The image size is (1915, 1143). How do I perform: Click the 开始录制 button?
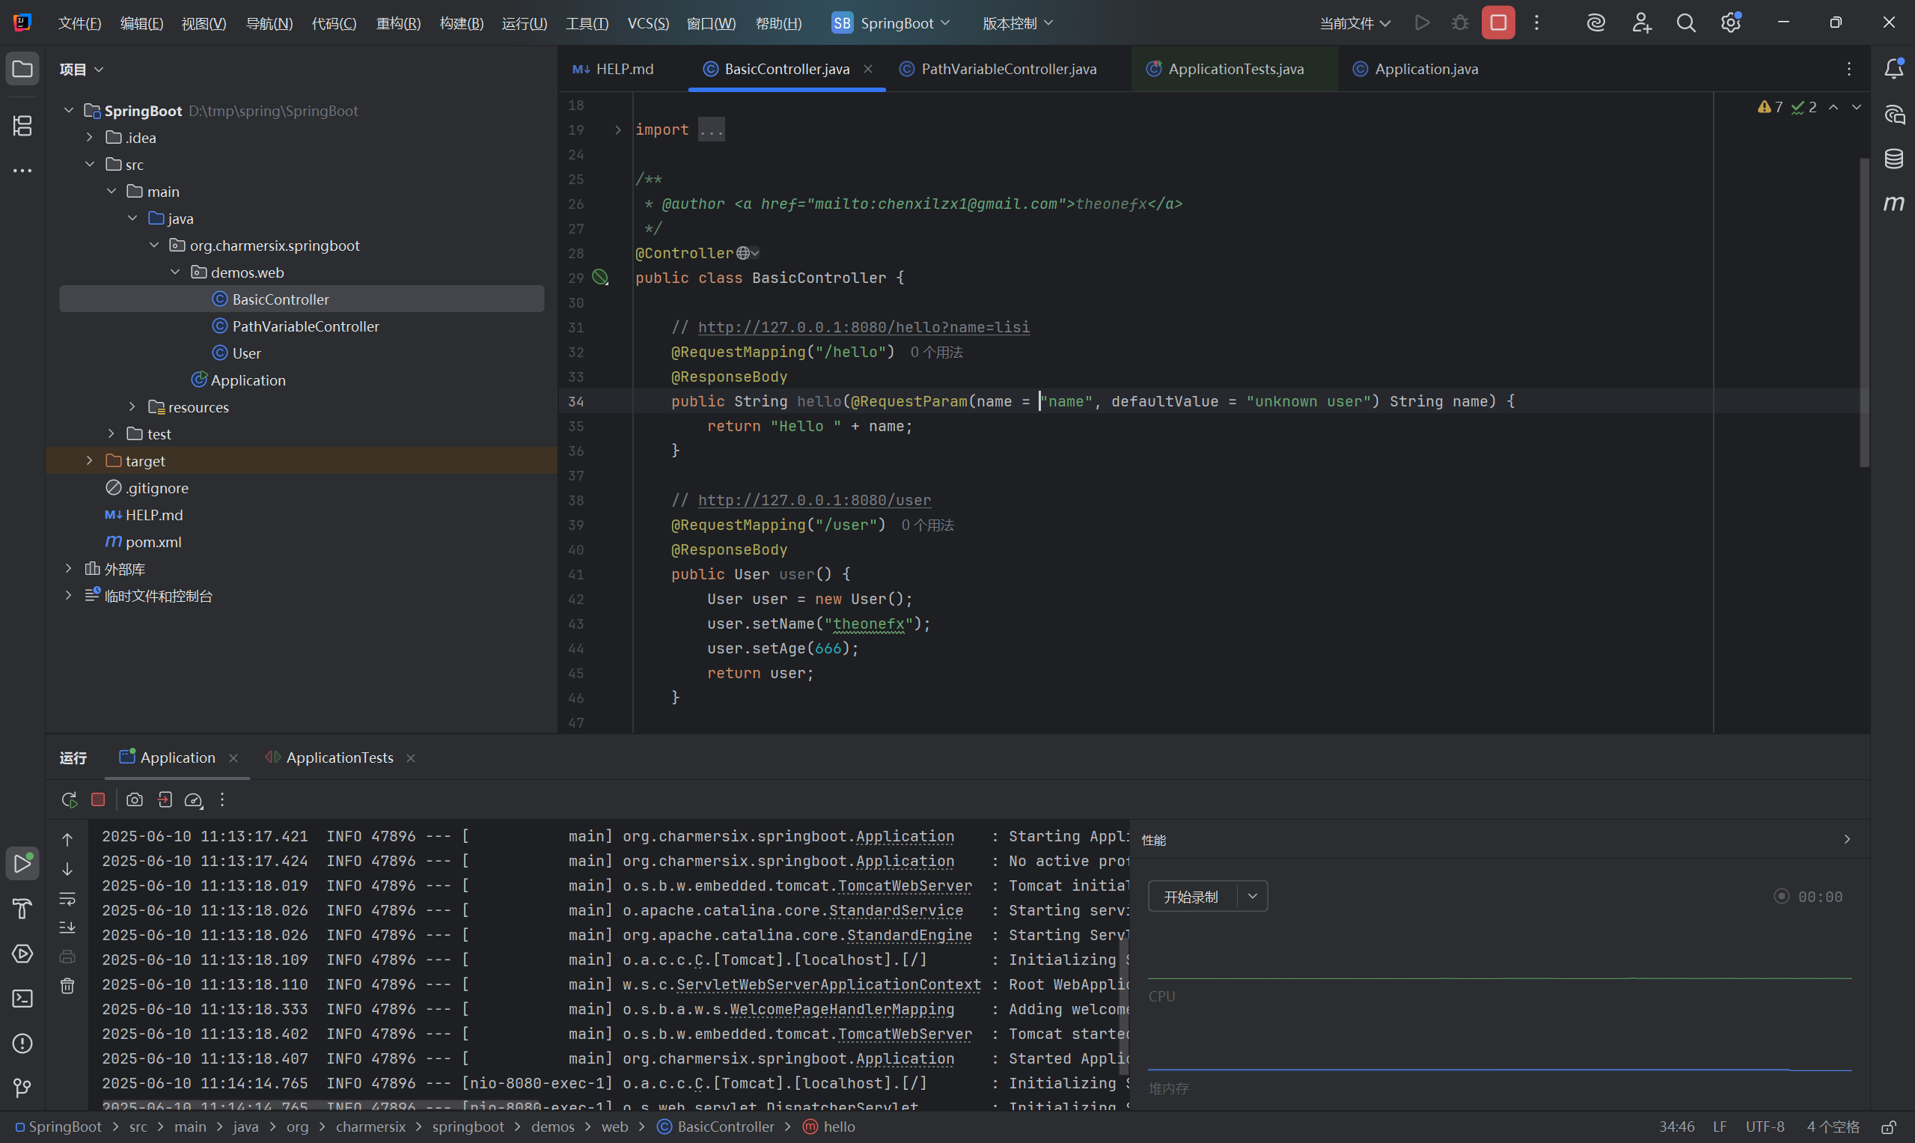tap(1191, 897)
